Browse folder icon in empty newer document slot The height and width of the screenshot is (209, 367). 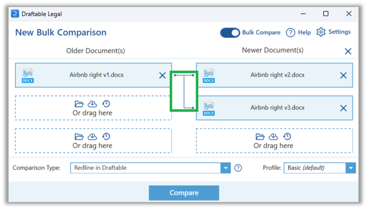click(260, 137)
